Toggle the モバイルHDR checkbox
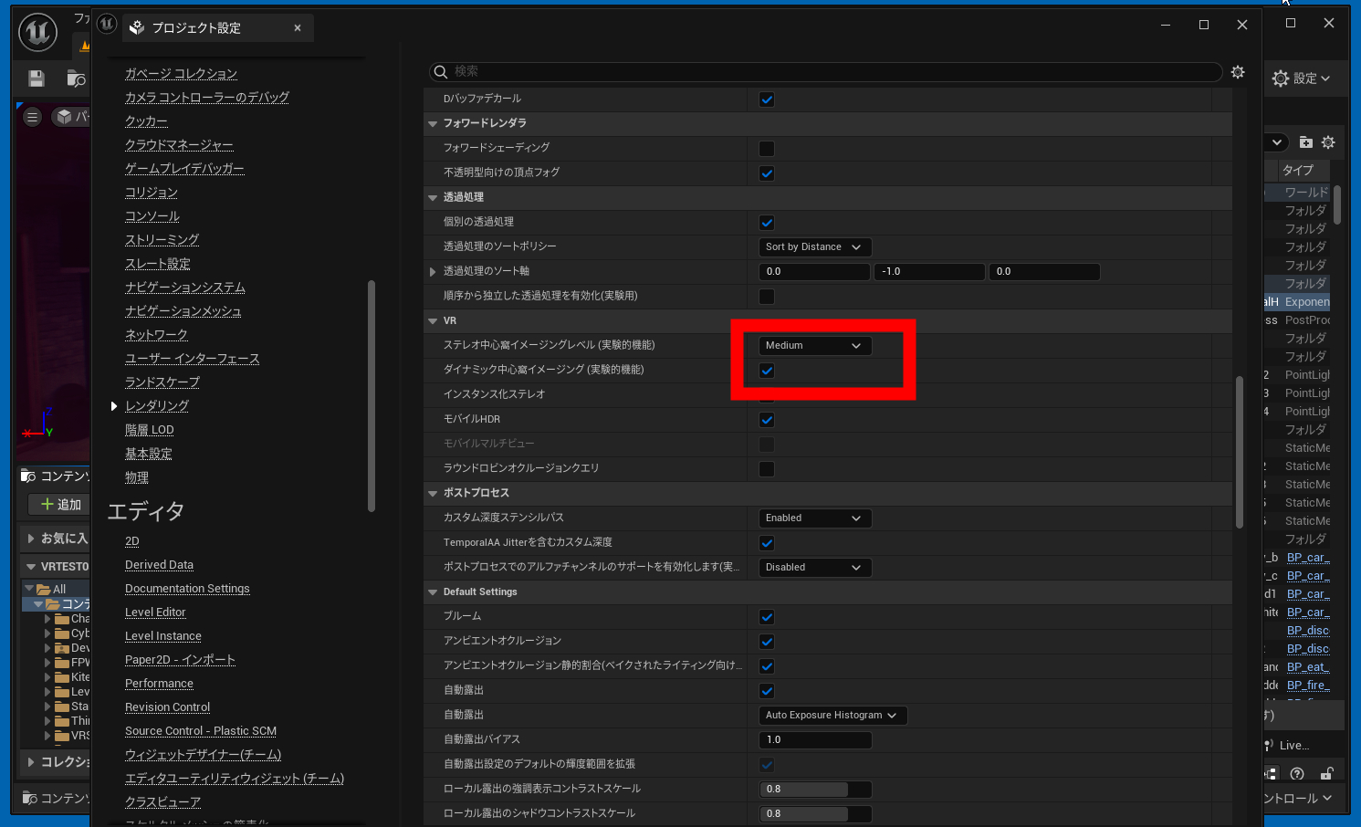The image size is (1361, 827). coord(767,420)
